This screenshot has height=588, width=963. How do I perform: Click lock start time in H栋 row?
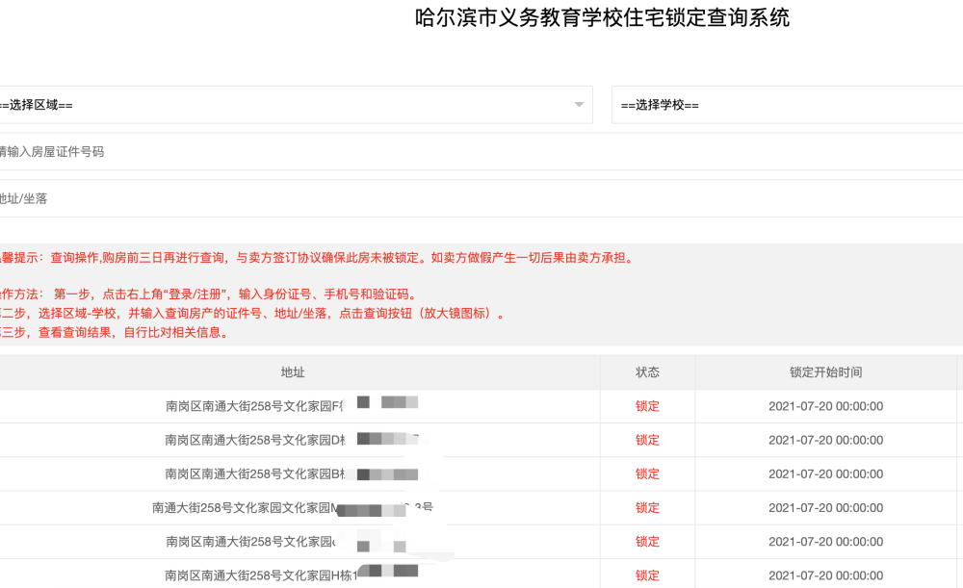(x=825, y=575)
